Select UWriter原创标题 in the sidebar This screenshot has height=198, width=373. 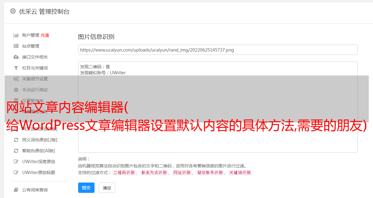tap(39, 173)
